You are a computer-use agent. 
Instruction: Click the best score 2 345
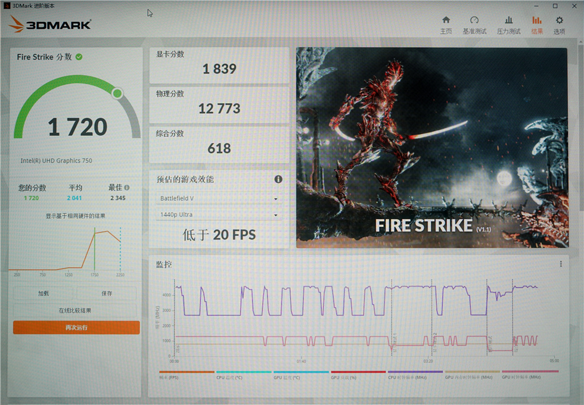[x=118, y=198]
